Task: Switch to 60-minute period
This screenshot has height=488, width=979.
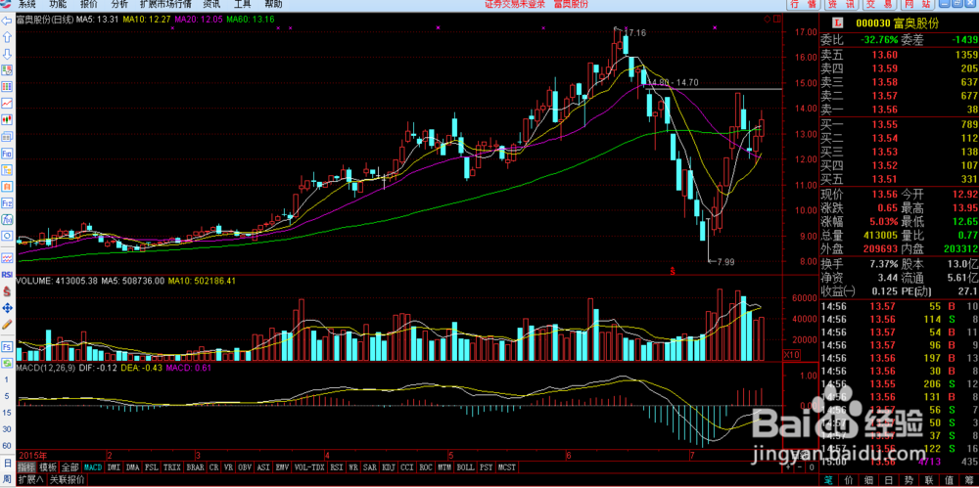Action: [6, 446]
